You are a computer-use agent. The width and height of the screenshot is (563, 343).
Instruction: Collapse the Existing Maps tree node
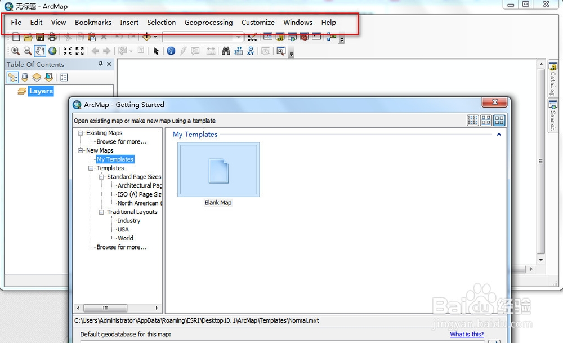tap(81, 133)
